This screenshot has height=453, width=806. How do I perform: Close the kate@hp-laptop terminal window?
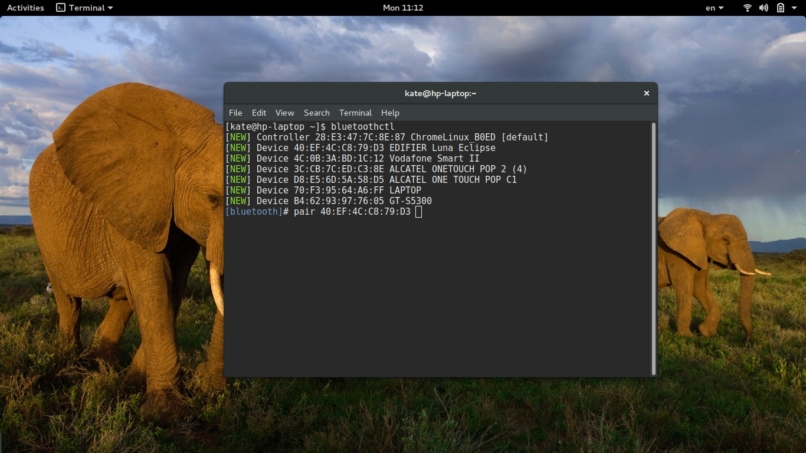pos(647,93)
